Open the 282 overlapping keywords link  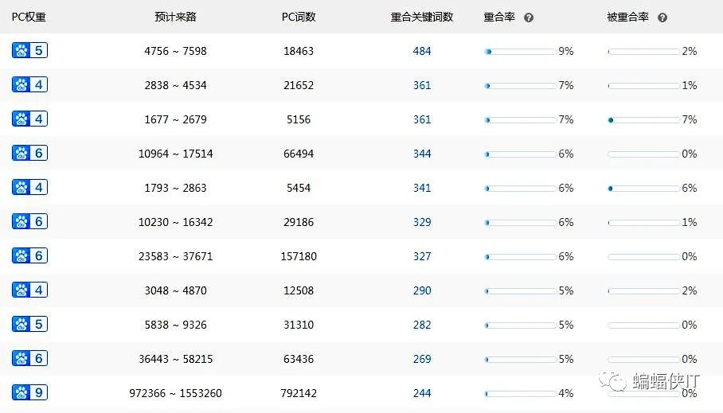click(422, 325)
